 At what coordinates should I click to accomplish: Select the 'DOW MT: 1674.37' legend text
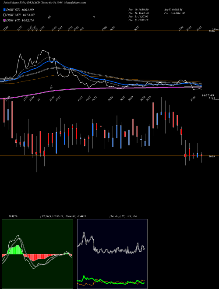pyautogui.click(x=21, y=15)
